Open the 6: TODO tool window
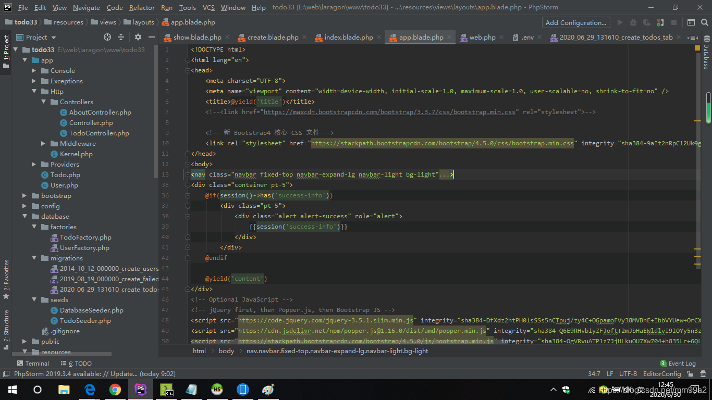Image resolution: width=712 pixels, height=400 pixels. (x=76, y=364)
